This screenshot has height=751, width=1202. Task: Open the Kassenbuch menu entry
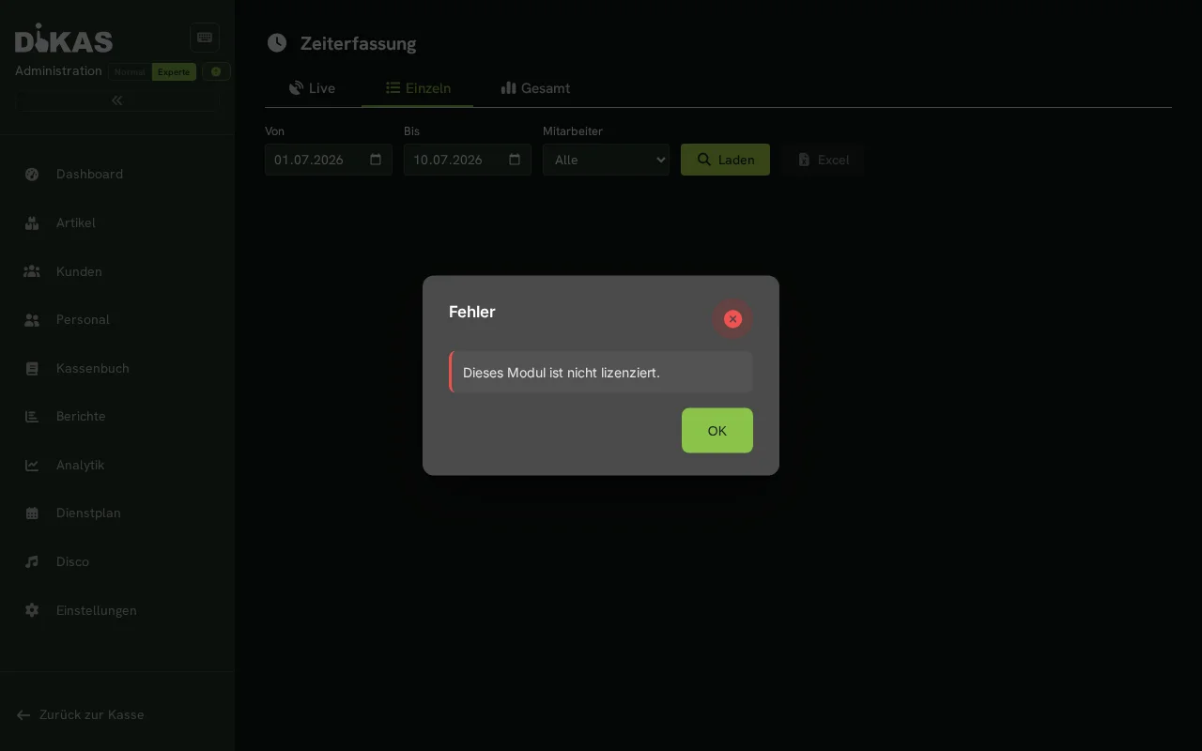click(x=117, y=369)
